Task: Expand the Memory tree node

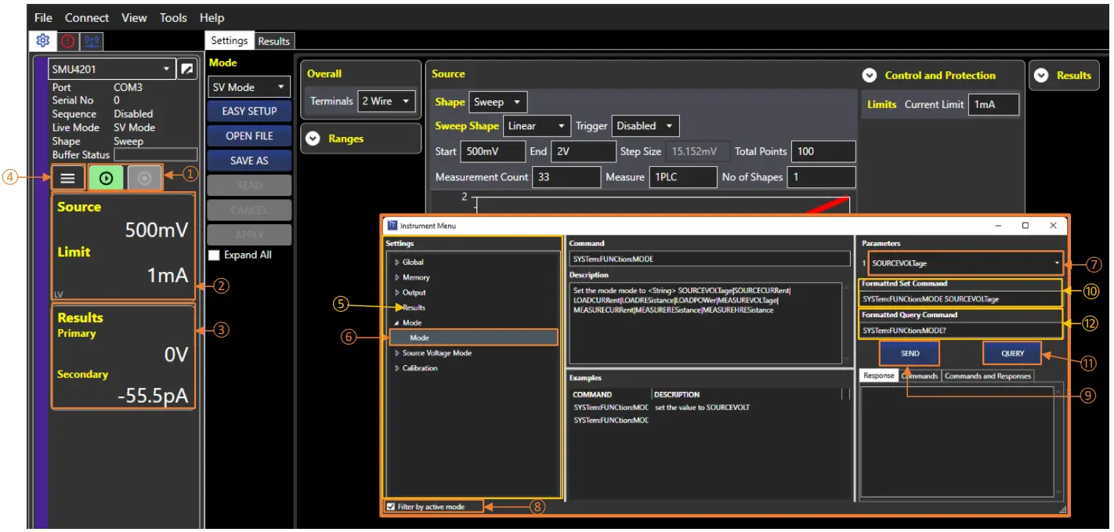Action: click(x=397, y=277)
